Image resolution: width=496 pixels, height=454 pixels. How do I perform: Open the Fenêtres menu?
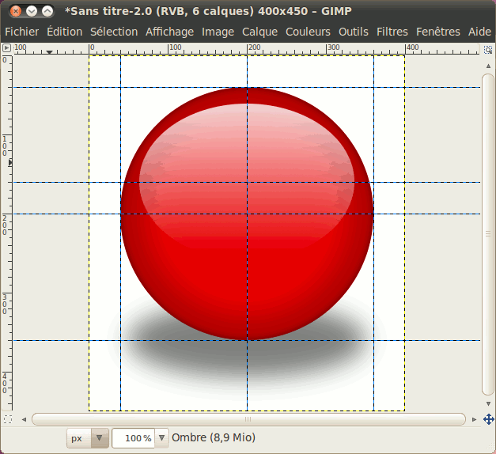coord(437,32)
